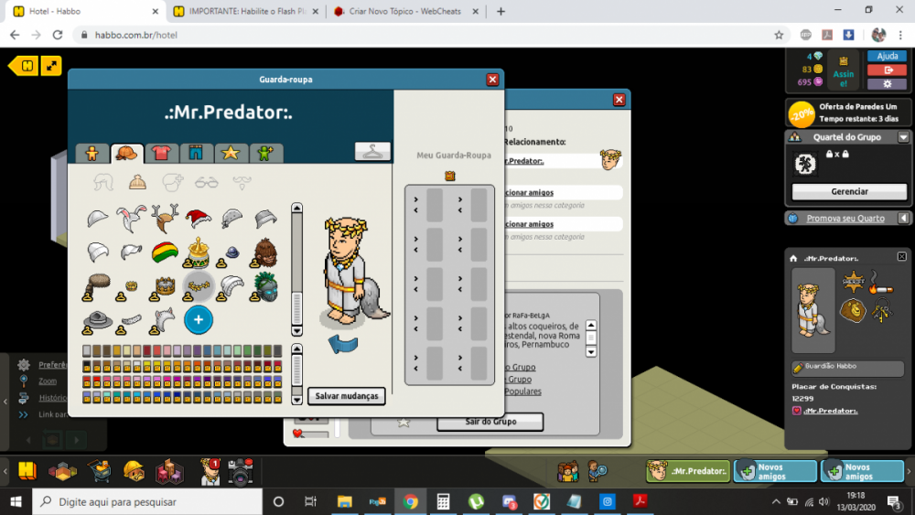Screen dimensions: 915x515
Task: Pick the dark red color swatch
Action: [x=147, y=350]
